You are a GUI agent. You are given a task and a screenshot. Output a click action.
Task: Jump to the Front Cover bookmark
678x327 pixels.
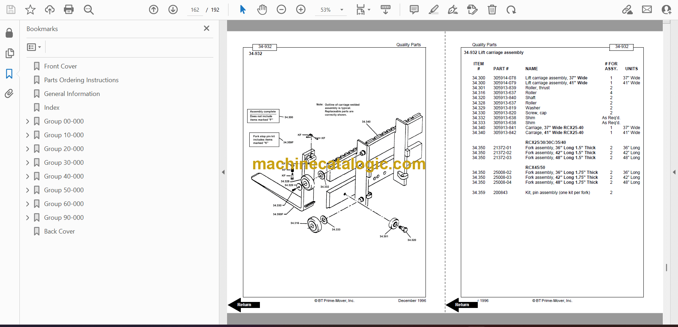[x=60, y=66]
